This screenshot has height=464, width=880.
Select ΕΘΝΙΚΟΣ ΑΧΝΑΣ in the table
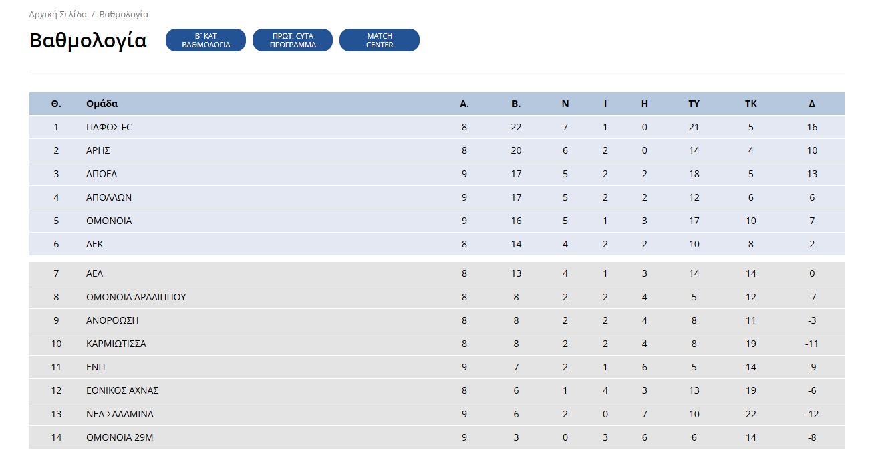pyautogui.click(x=122, y=390)
